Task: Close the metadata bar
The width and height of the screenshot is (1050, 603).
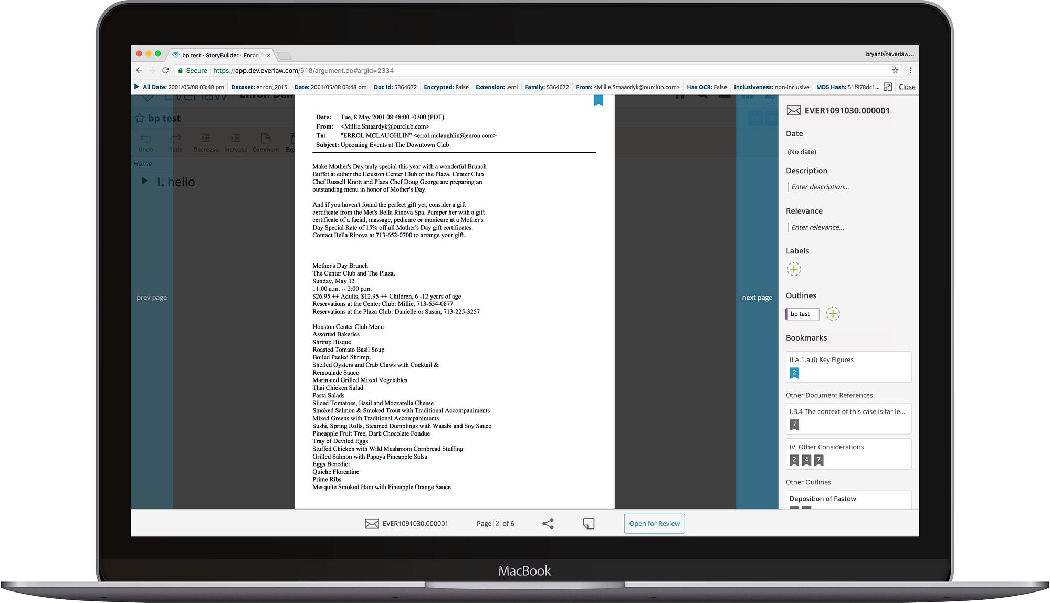Action: 907,87
